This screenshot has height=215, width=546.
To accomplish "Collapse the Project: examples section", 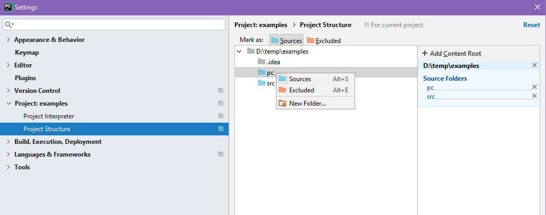I will [x=9, y=104].
